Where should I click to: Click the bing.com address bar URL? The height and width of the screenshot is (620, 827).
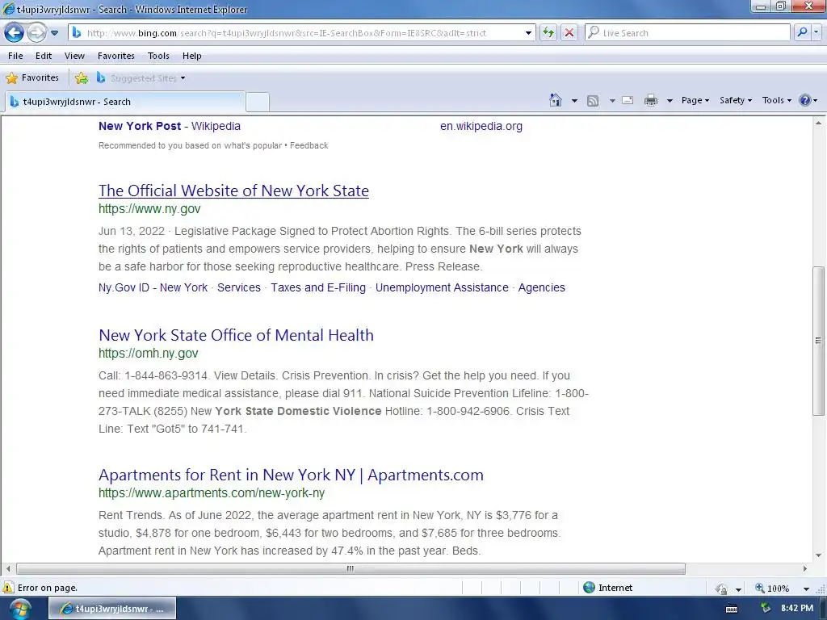pyautogui.click(x=287, y=32)
